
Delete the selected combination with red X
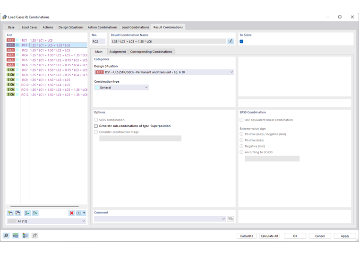[72, 213]
